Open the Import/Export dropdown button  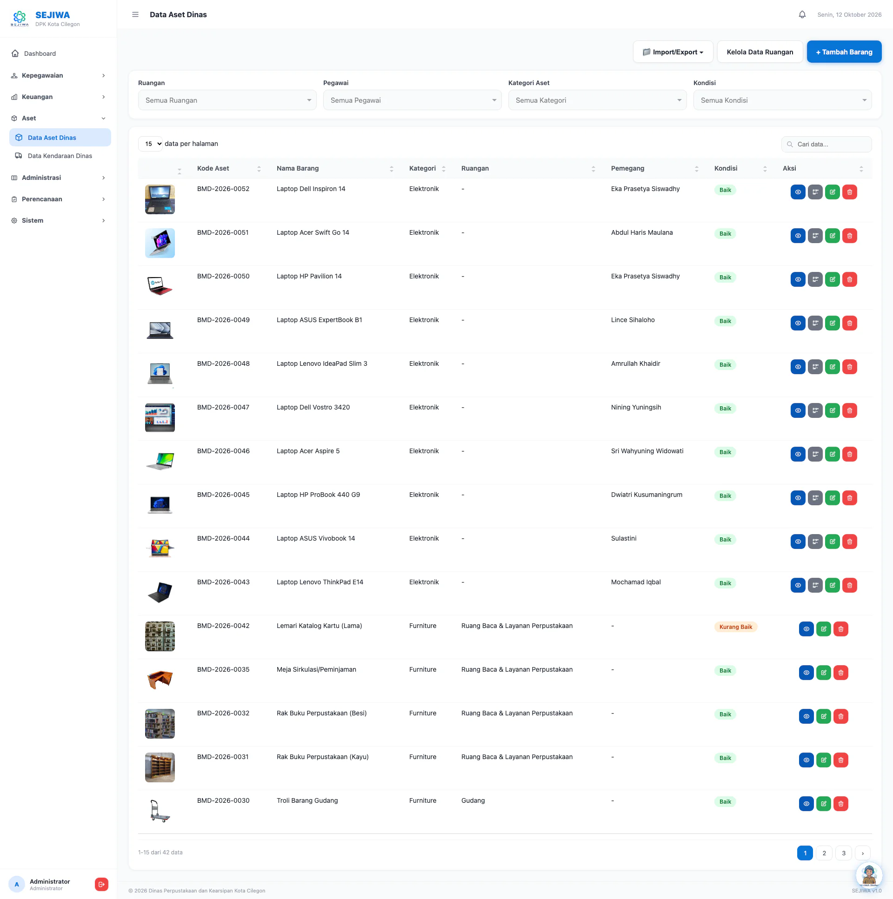(x=673, y=52)
